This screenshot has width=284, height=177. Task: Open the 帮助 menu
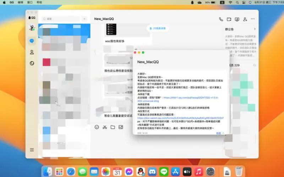point(39,2)
